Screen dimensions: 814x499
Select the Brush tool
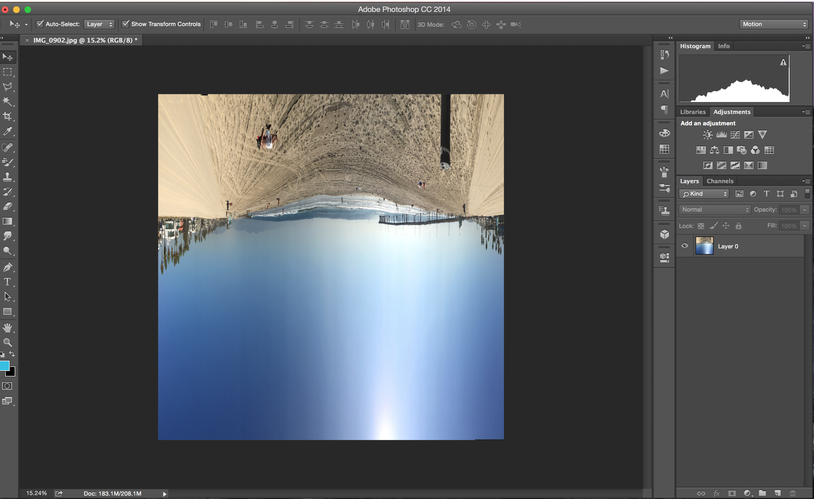click(7, 162)
